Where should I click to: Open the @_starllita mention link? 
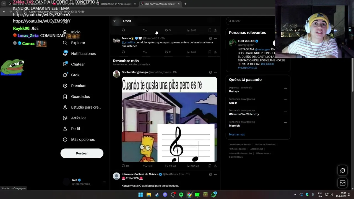tap(128, 43)
